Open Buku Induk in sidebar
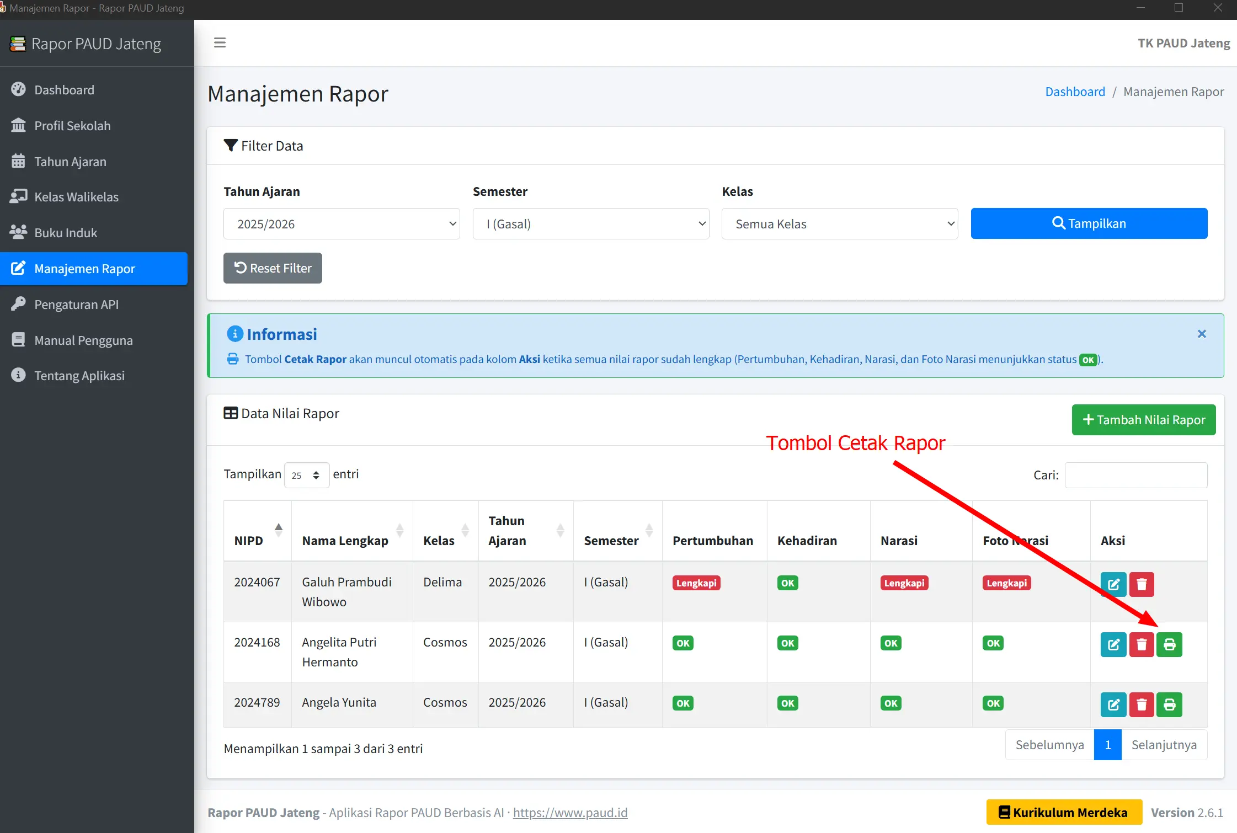 pyautogui.click(x=66, y=233)
